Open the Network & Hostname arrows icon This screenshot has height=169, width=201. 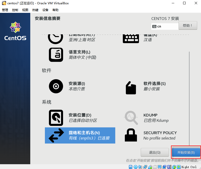pyautogui.click(x=56, y=135)
